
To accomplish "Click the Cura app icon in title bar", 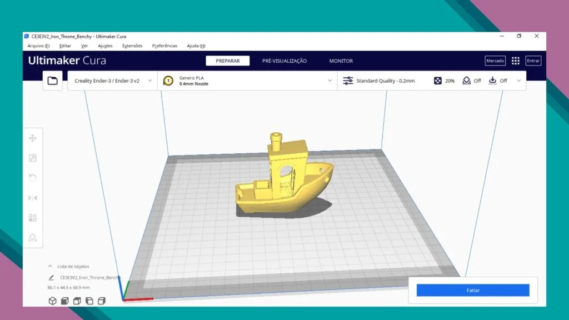I will click(27, 36).
